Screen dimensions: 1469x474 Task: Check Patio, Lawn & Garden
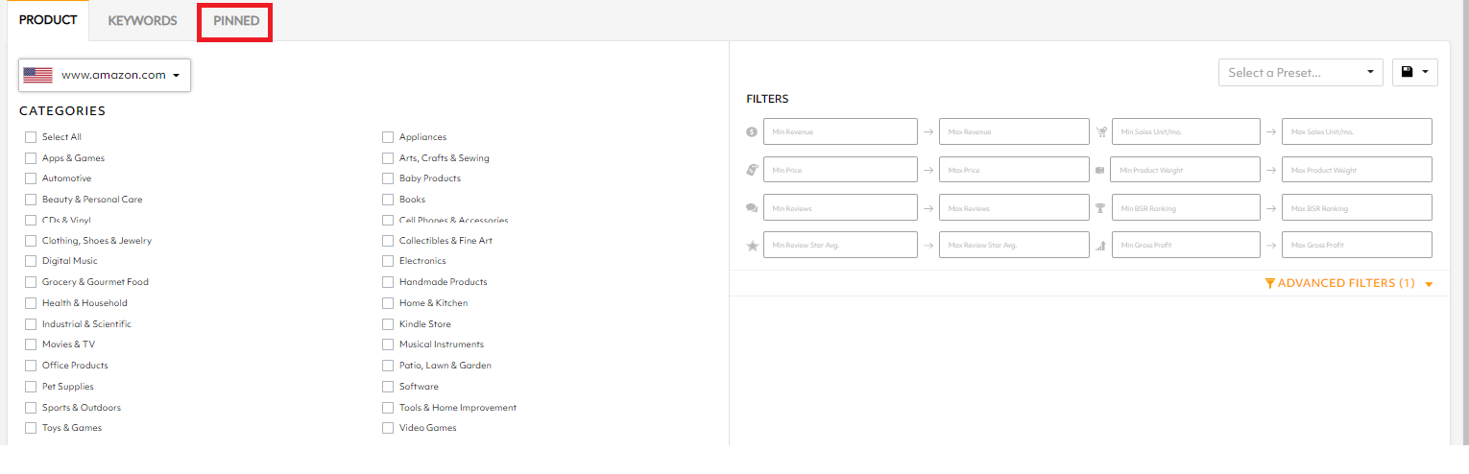[388, 366]
